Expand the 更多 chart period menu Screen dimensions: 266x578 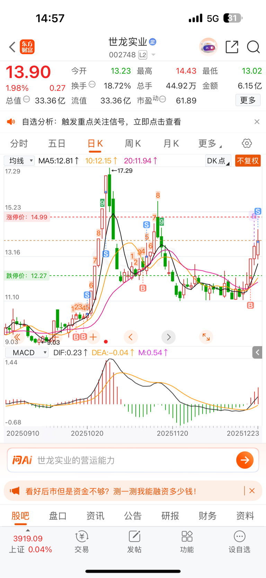tap(210, 143)
